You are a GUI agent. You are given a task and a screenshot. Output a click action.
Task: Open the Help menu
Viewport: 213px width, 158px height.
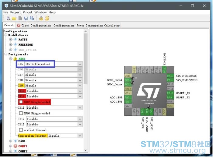[x=52, y=12]
